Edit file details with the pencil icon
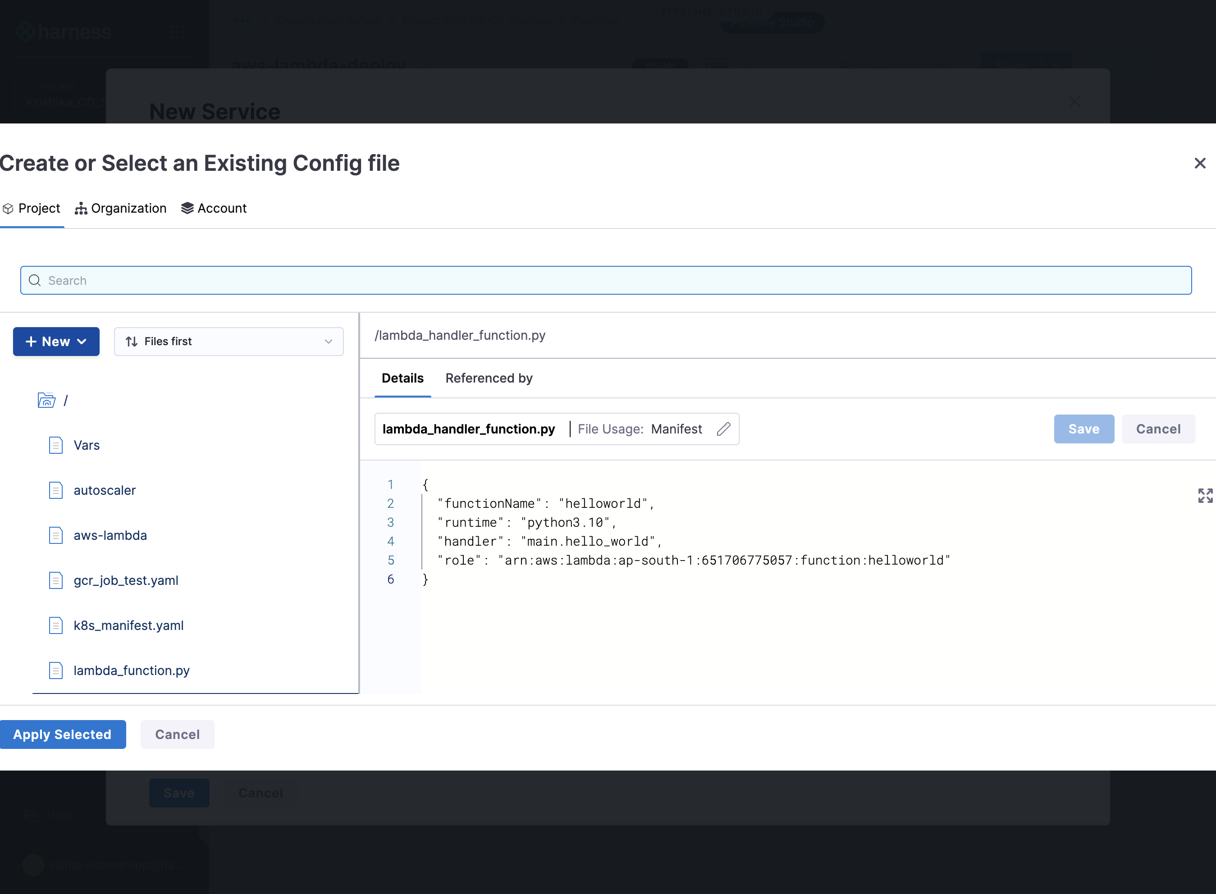The width and height of the screenshot is (1216, 894). click(x=723, y=429)
